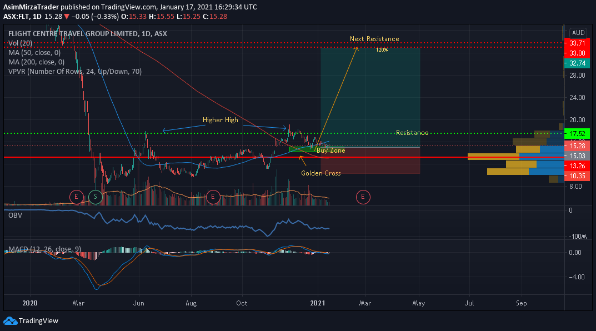Image resolution: width=596 pixels, height=331 pixels.
Task: Click the open value O:15.33 in the header
Action: pyautogui.click(x=133, y=17)
